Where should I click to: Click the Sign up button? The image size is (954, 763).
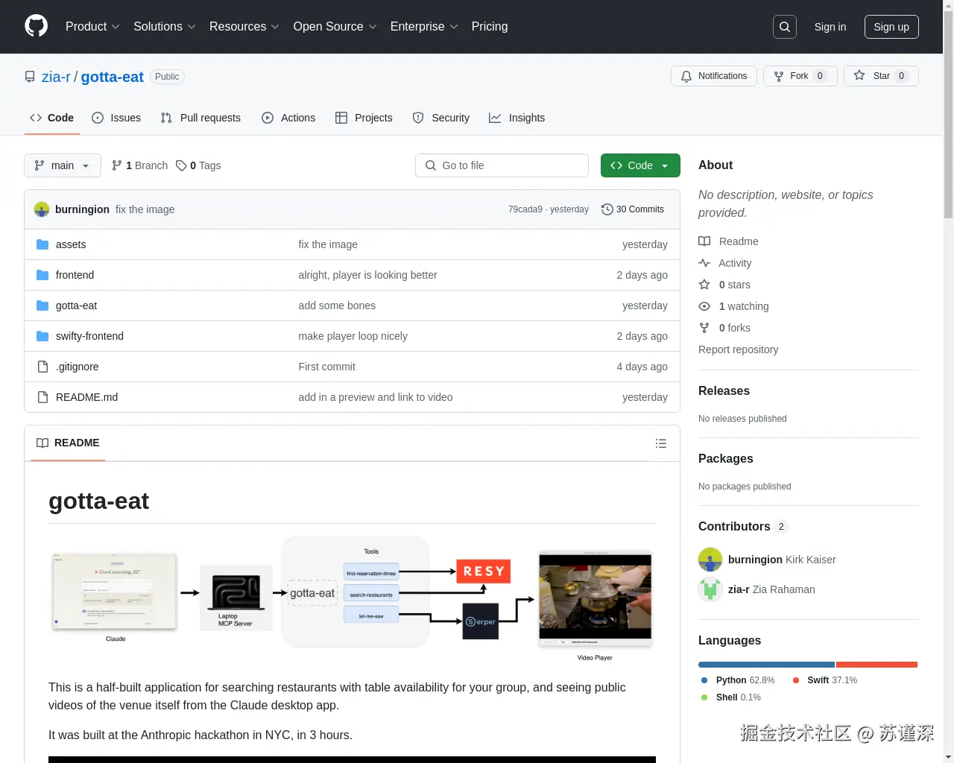pos(891,27)
